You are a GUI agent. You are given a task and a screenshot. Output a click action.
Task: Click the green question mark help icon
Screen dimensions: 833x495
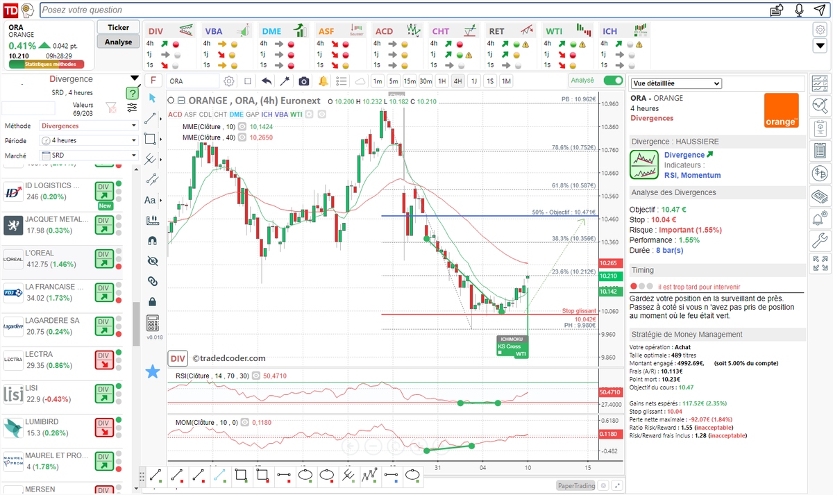[x=132, y=93]
